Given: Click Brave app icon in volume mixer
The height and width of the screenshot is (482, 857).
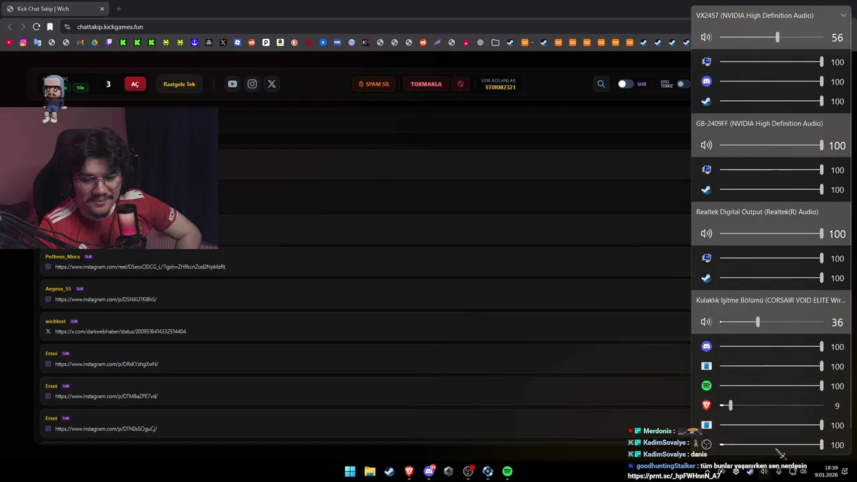Looking at the screenshot, I should (706, 406).
